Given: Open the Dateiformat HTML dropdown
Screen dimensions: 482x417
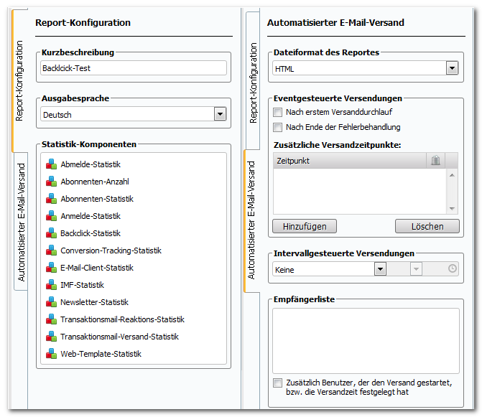Looking at the screenshot, I should [452, 68].
